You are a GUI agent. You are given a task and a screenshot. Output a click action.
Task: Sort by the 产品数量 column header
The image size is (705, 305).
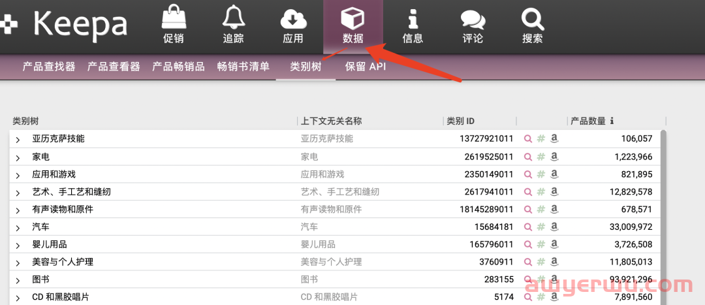pos(588,121)
